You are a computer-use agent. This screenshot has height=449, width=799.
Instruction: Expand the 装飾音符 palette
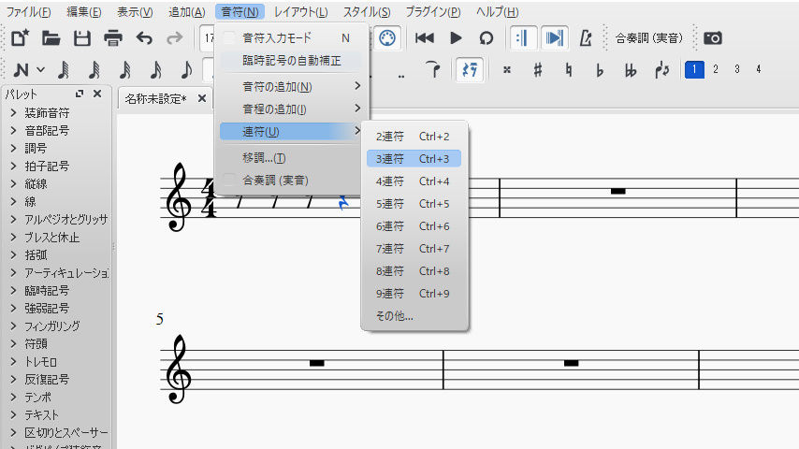click(x=14, y=113)
